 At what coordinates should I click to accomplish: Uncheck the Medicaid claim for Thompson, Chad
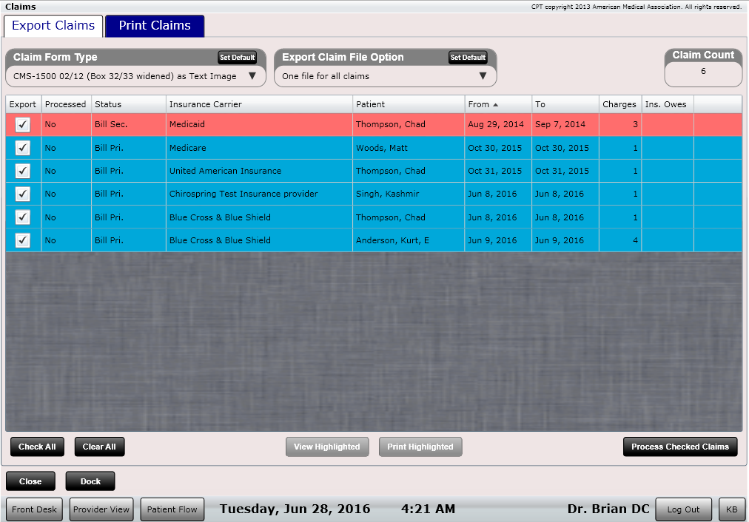click(x=21, y=124)
